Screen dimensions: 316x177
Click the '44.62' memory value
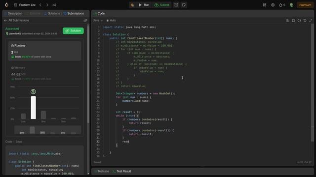tap(16, 74)
